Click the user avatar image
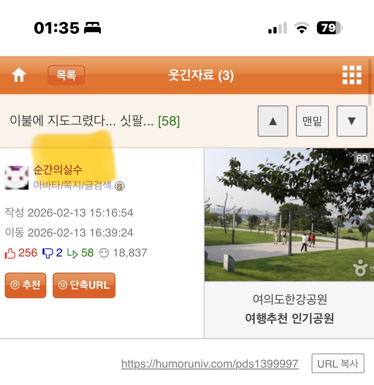This screenshot has width=374, height=385. [x=16, y=178]
